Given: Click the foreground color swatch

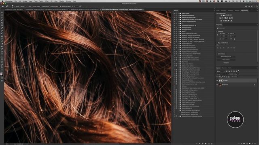Looking at the screenshot, I should click(2, 74).
